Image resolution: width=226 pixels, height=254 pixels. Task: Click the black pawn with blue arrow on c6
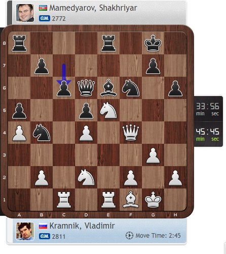pyautogui.click(x=64, y=88)
